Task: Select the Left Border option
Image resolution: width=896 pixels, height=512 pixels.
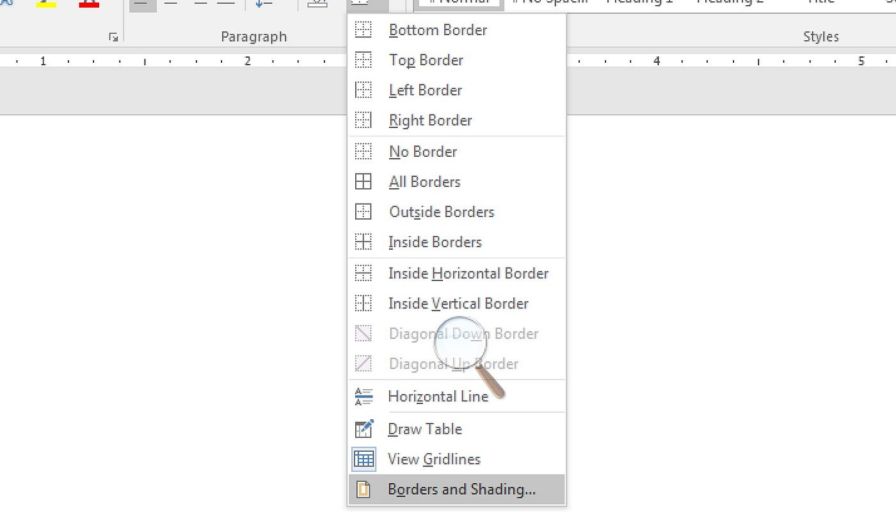Action: (x=425, y=90)
